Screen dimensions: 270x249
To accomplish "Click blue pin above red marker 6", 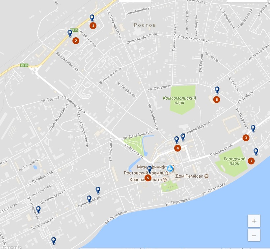I will click(217, 90).
